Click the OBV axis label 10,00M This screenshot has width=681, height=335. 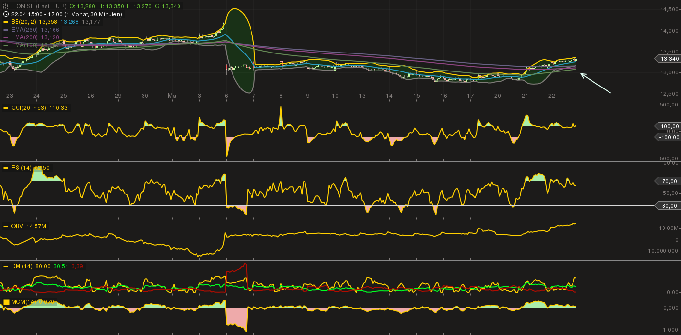669,228
